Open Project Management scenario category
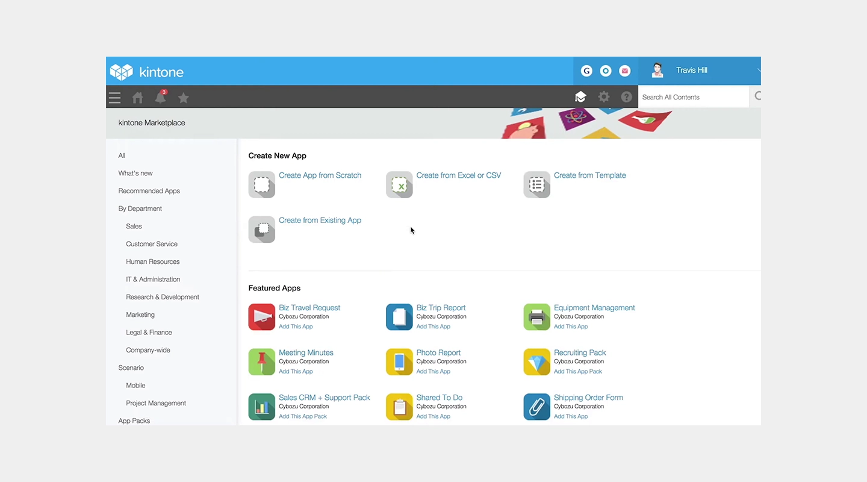The height and width of the screenshot is (482, 867). click(x=156, y=403)
